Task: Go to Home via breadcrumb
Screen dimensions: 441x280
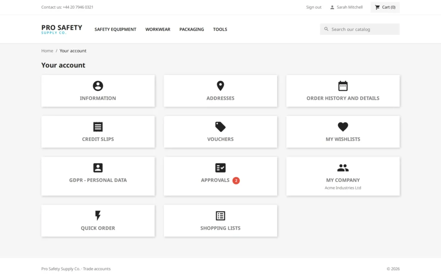Action: pos(47,51)
